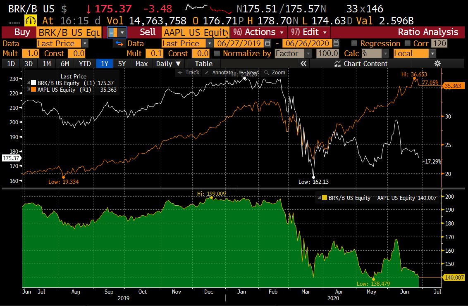Open start date calendar picker icon

268,43
